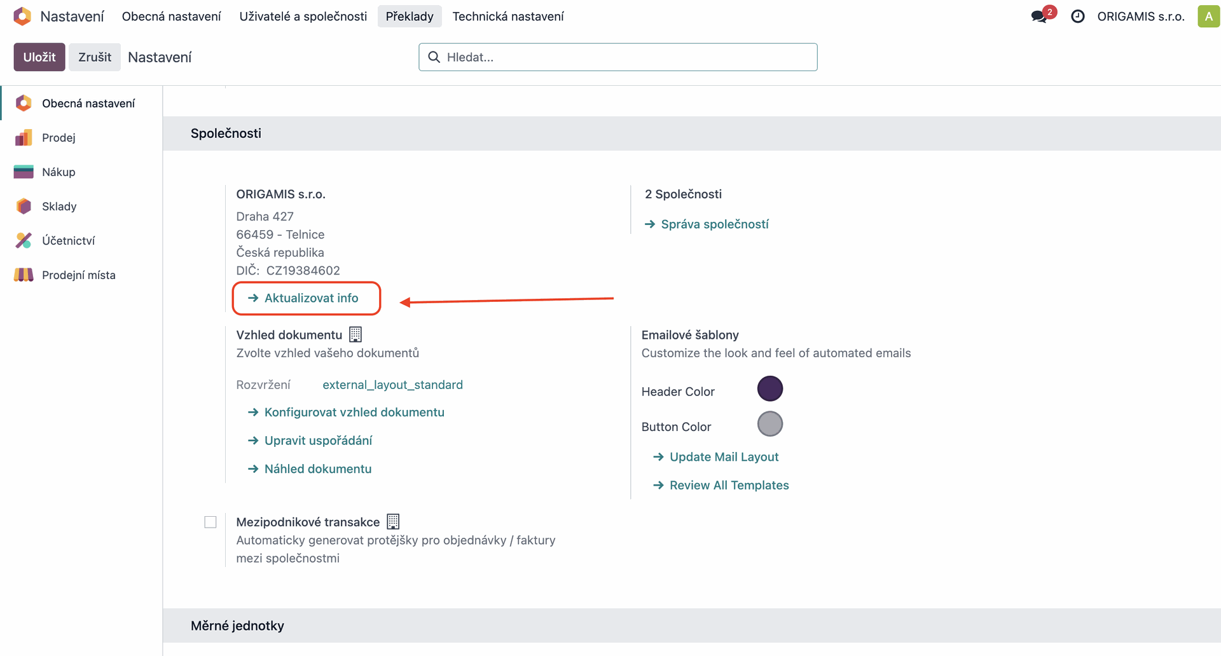This screenshot has height=656, width=1221.
Task: Open the user avatar menu
Action: pyautogui.click(x=1208, y=16)
